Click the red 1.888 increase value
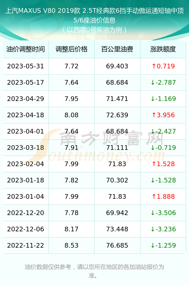189x291 pixels. pyautogui.click(x=163, y=196)
